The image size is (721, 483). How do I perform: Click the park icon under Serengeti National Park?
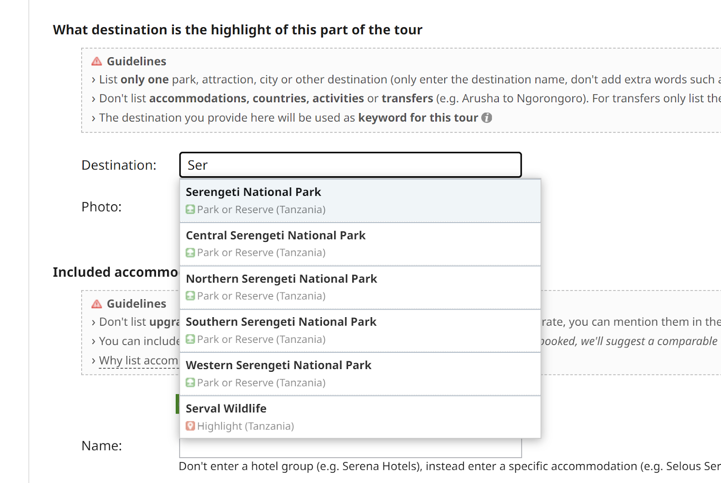pyautogui.click(x=191, y=210)
